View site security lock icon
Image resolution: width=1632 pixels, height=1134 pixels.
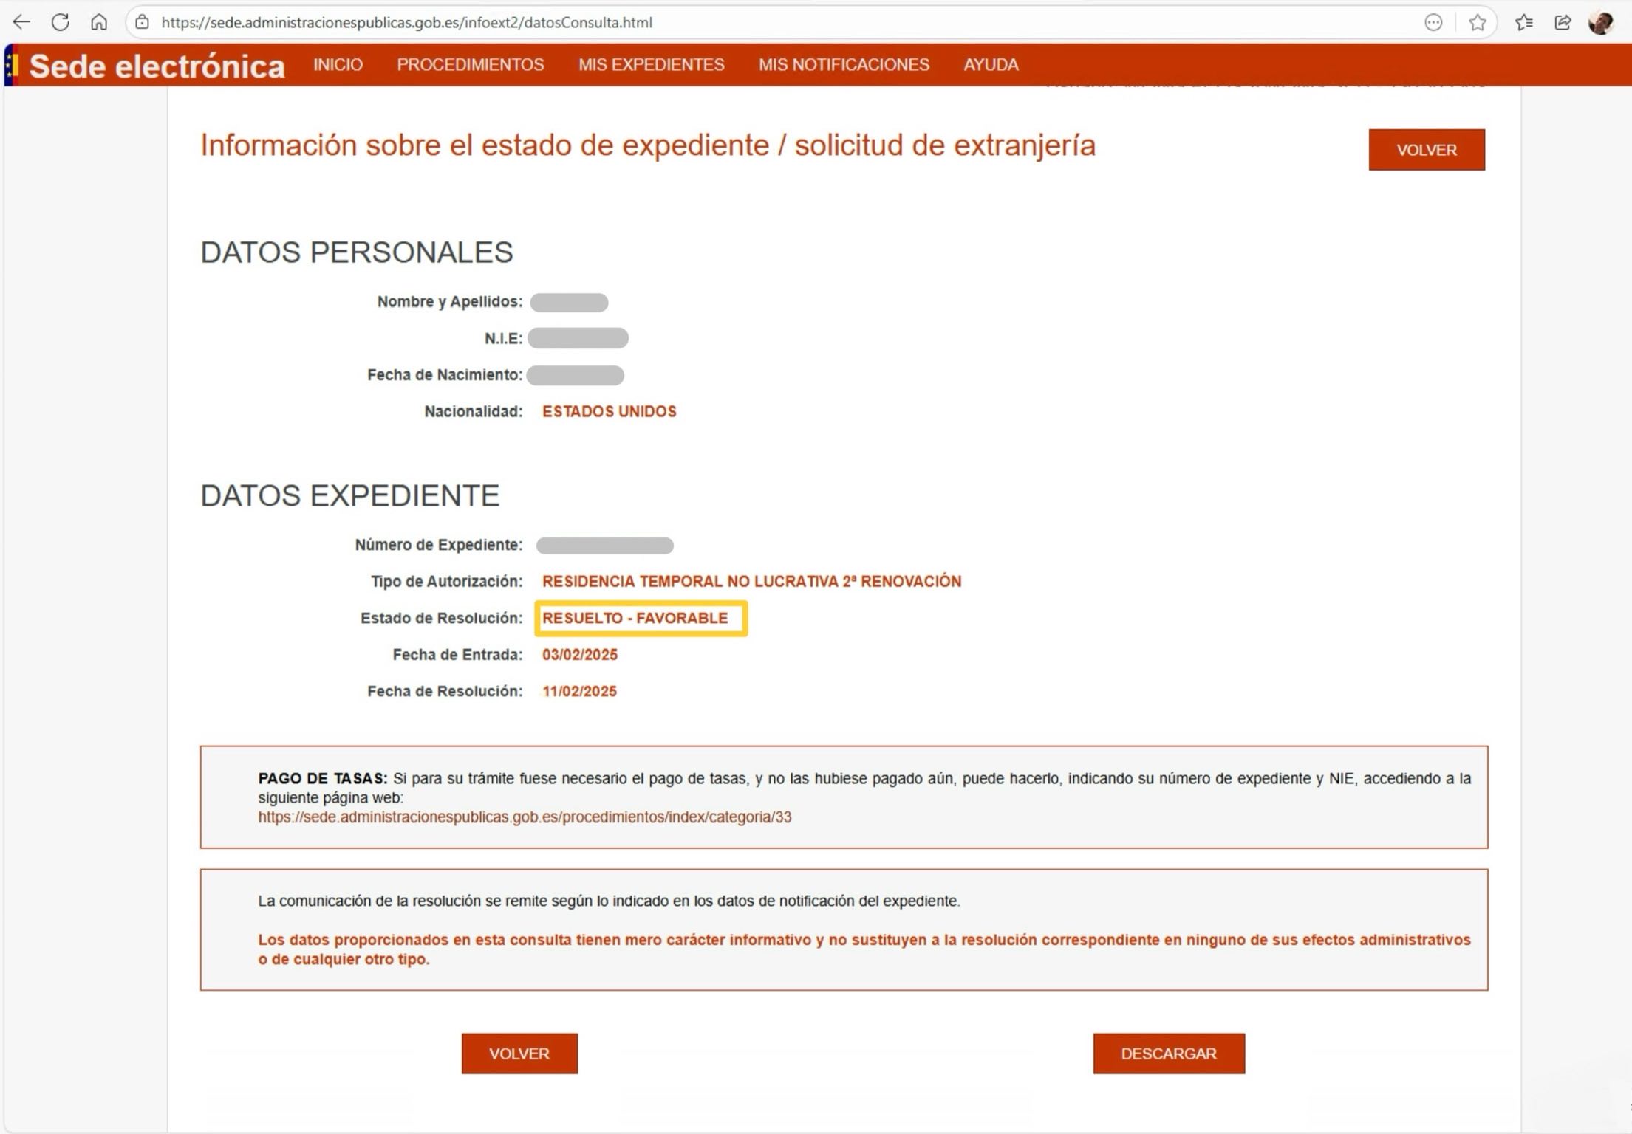pyautogui.click(x=143, y=22)
